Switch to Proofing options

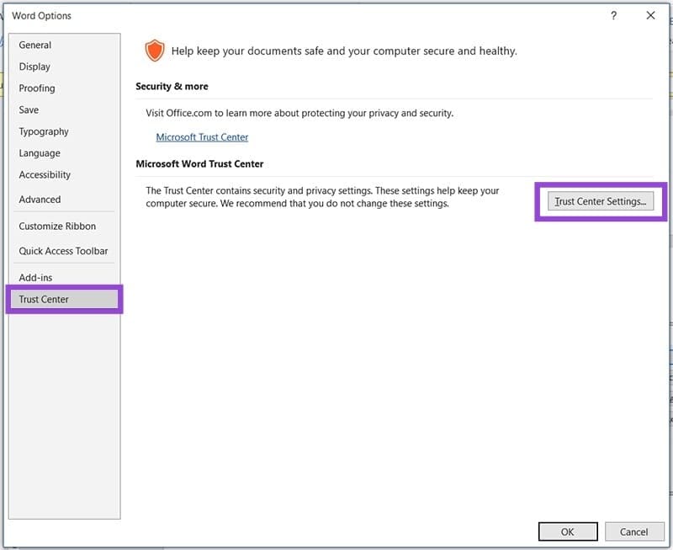[37, 88]
